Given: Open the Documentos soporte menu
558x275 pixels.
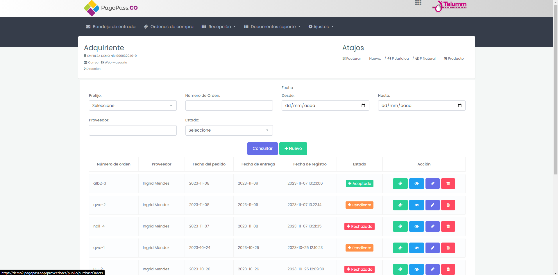Looking at the screenshot, I should click(272, 27).
